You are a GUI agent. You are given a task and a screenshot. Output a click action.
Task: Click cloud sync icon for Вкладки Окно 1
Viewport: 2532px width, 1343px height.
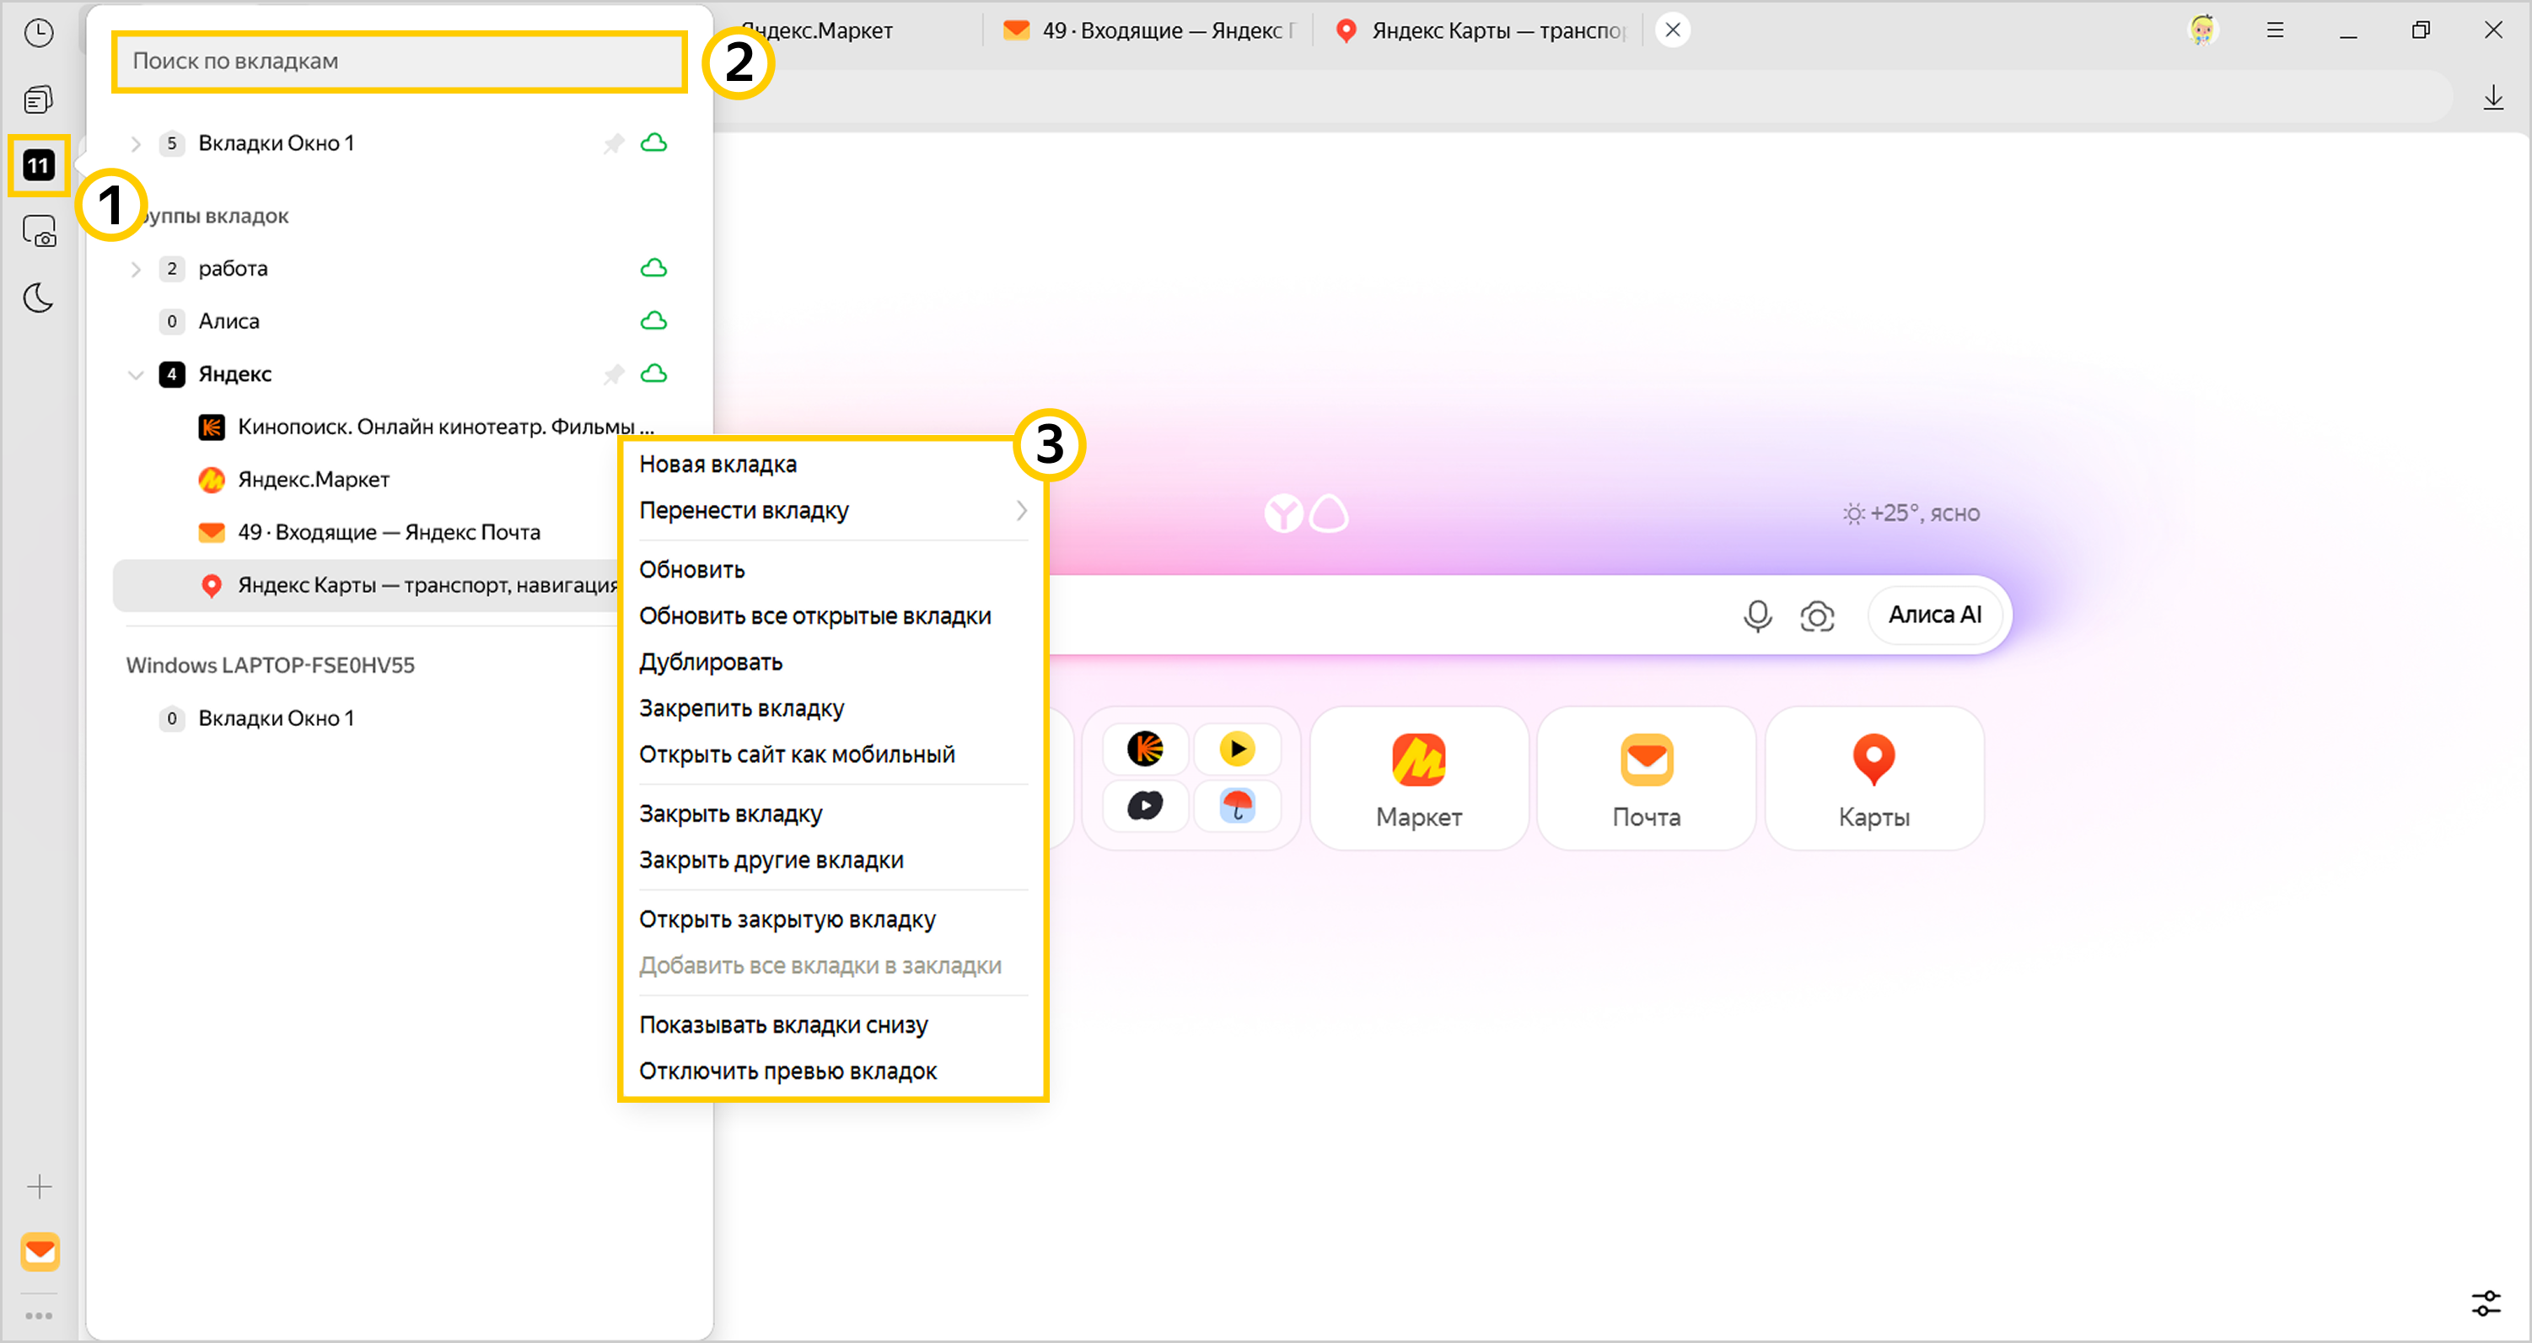coord(653,143)
